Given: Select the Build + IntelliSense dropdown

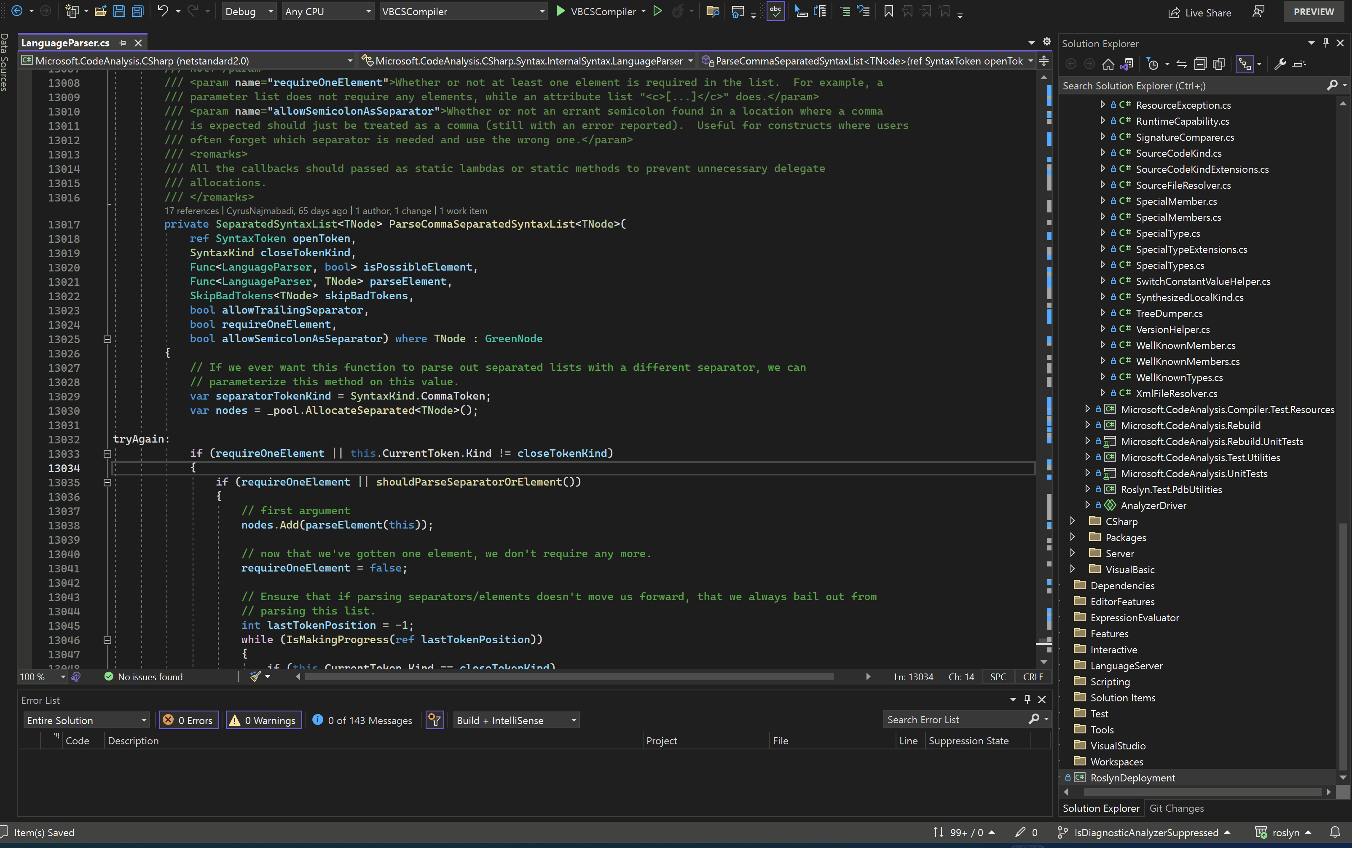Looking at the screenshot, I should 515,720.
